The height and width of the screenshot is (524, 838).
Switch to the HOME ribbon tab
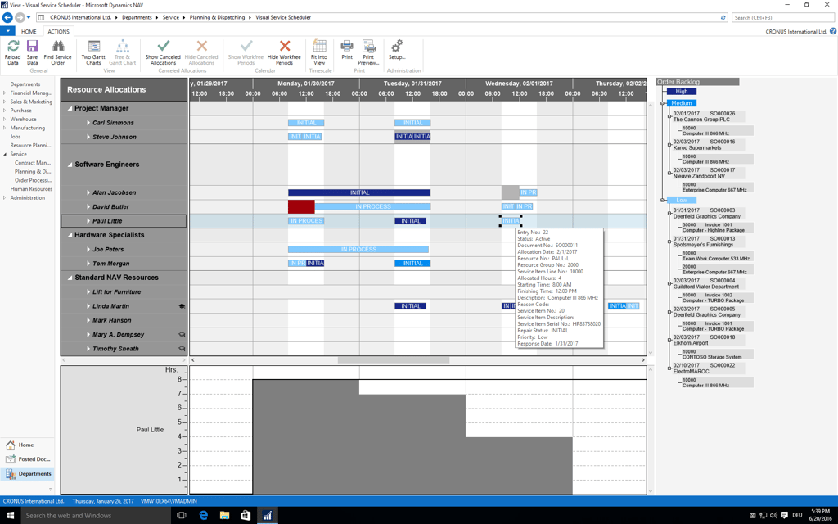pyautogui.click(x=29, y=32)
